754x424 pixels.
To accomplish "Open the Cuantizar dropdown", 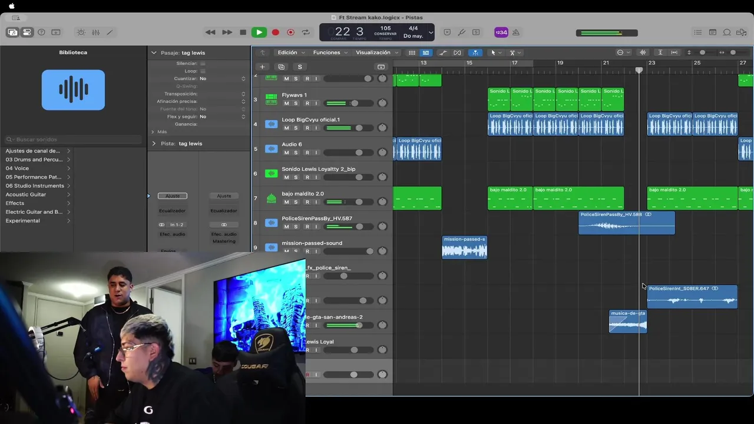I will click(223, 78).
